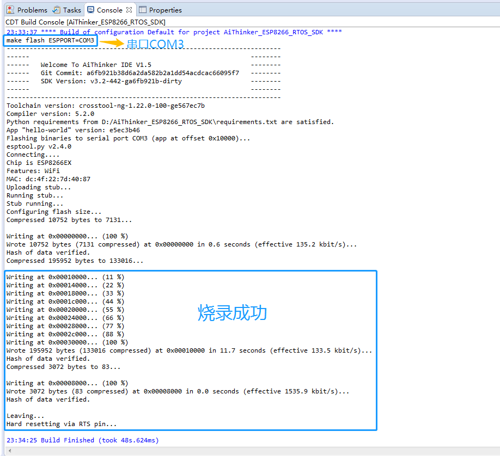This screenshot has width=500, height=456.
Task: Click the Tasks tab icon
Action: pyautogui.click(x=57, y=10)
